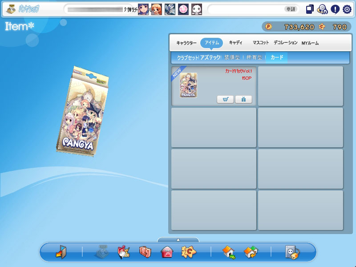Image resolution: width=356 pixels, height=267 pixels.
Task: Click the card pack Vol.1 thumbnail
Action: tap(188, 85)
